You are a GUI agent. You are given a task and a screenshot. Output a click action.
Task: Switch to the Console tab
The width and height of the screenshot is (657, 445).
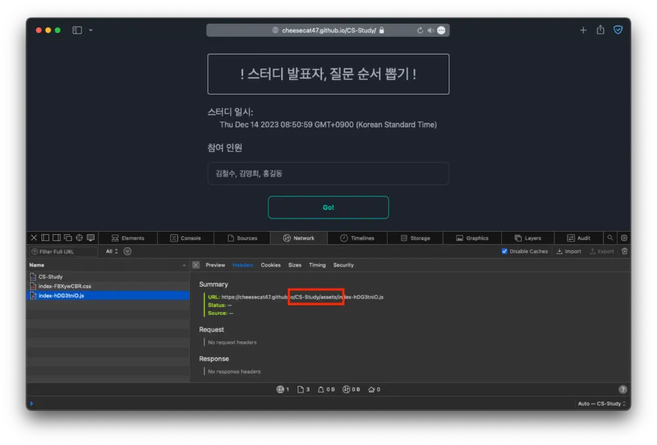point(186,237)
